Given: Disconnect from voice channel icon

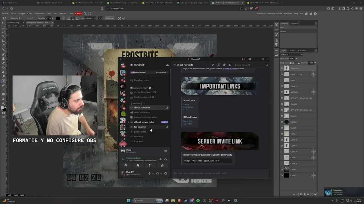Looking at the screenshot, I should point(166,159).
